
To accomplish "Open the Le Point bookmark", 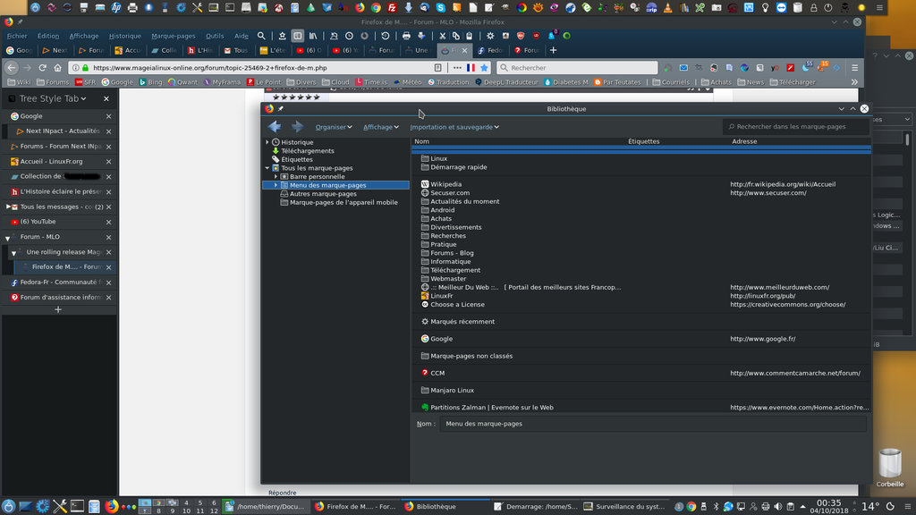I will tap(264, 82).
